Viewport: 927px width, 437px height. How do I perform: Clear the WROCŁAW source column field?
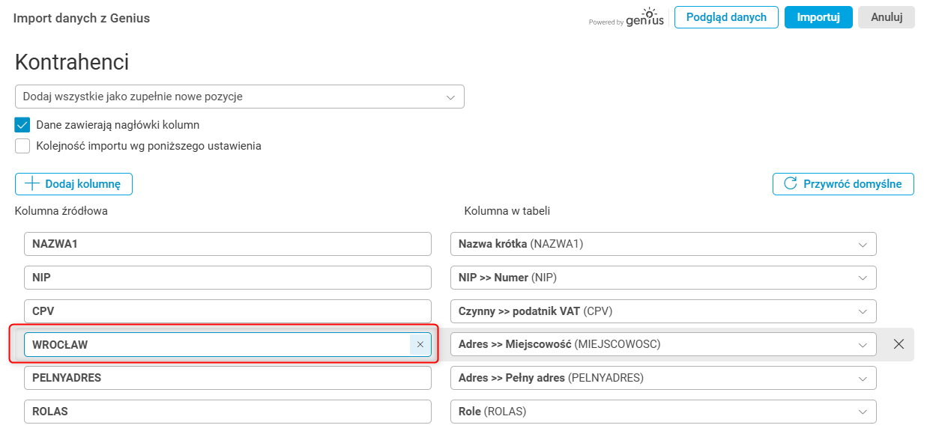[420, 344]
